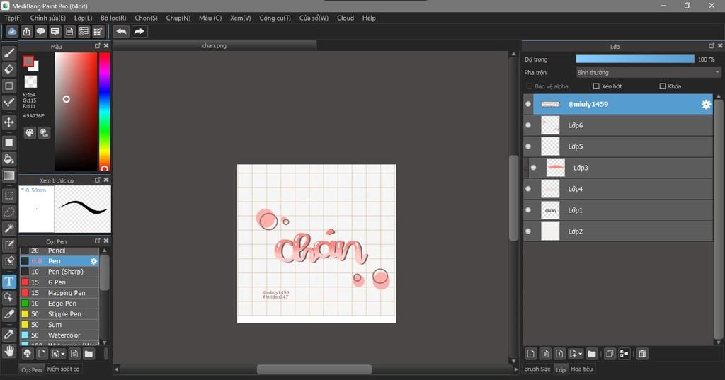Select the Eraser tool
This screenshot has width=725, height=380.
coord(8,69)
